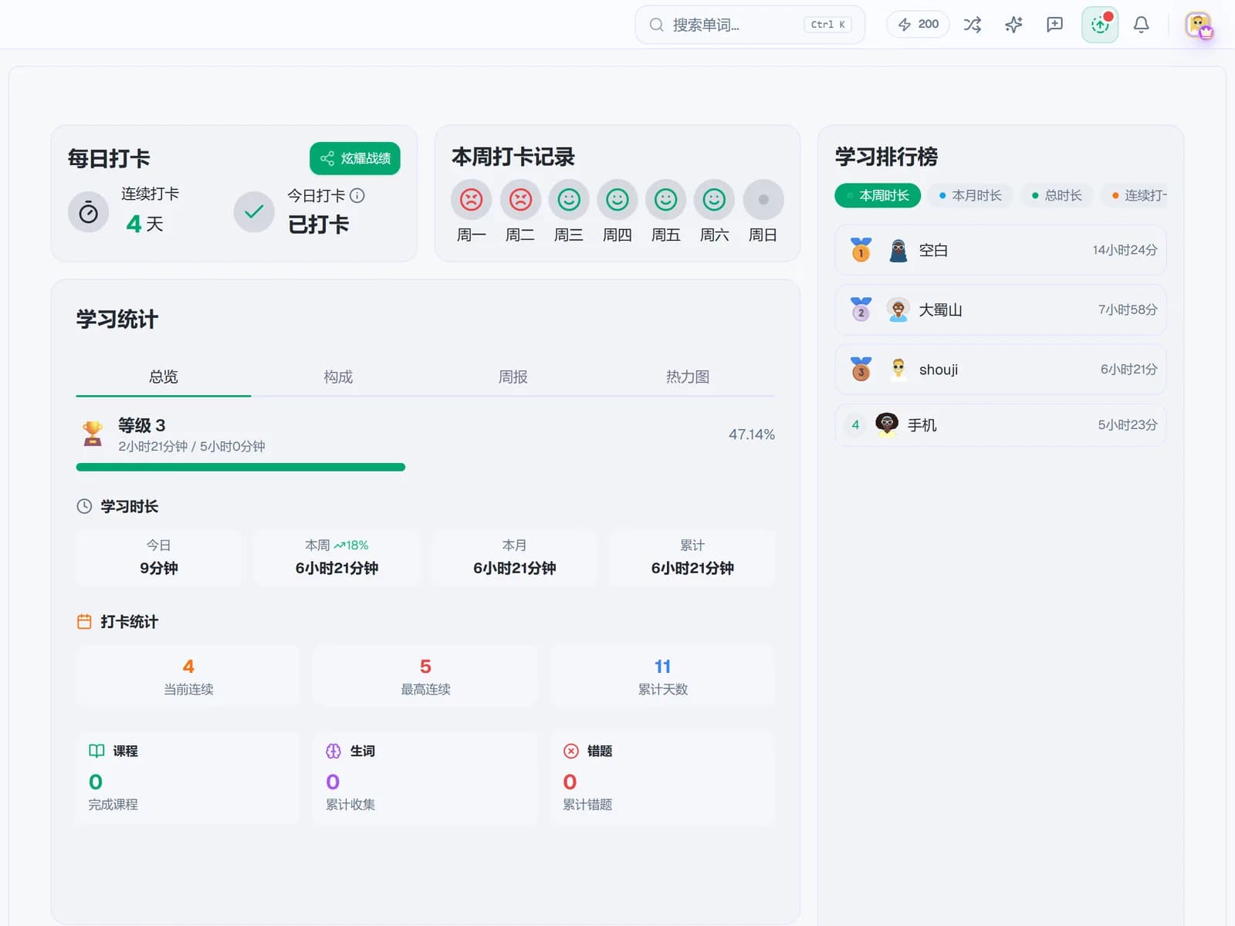Open ranking row for 手机
This screenshot has width=1235, height=926.
tap(1000, 424)
